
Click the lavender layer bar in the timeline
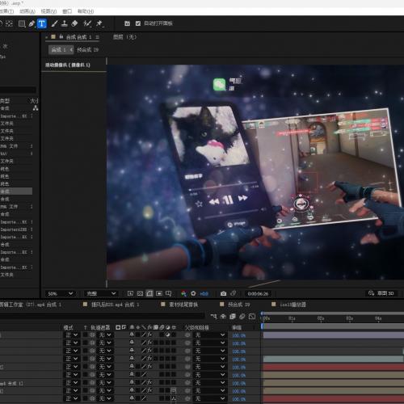click(x=334, y=335)
